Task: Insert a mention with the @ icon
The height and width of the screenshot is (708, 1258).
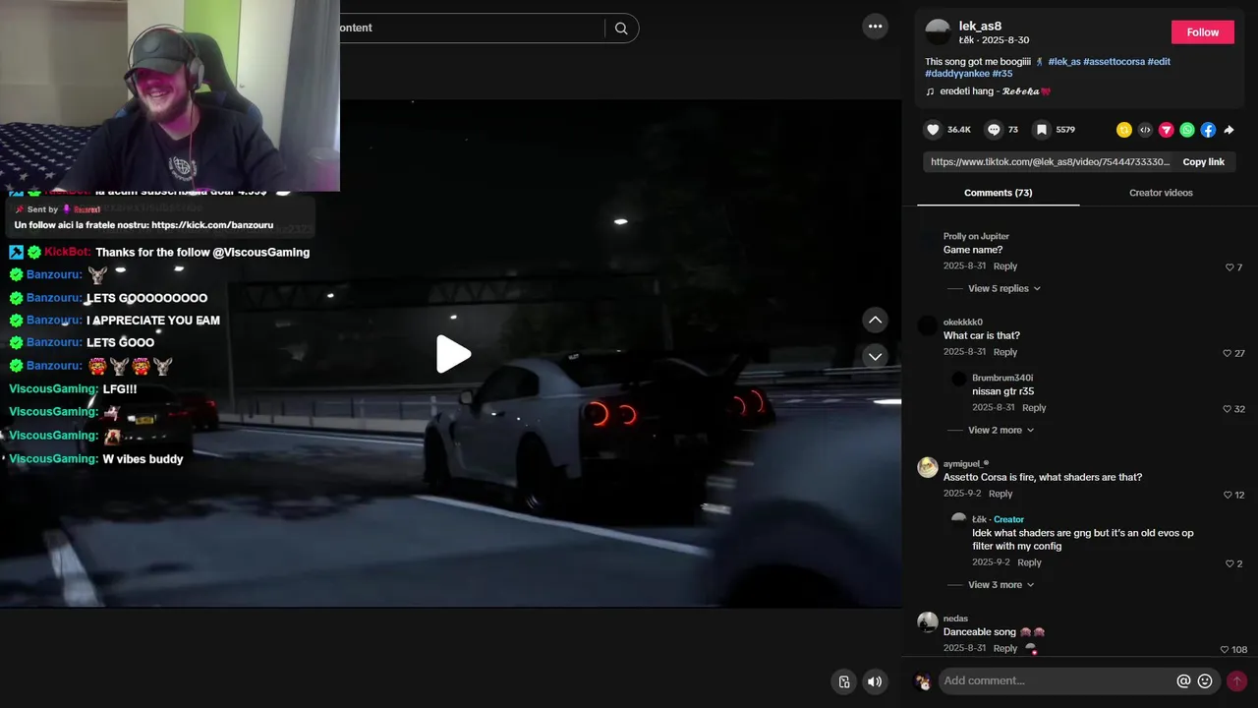Action: click(x=1184, y=680)
